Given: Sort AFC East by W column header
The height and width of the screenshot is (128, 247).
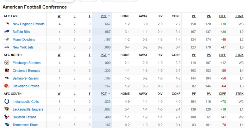Looking at the screenshot, I should pos(59,16).
